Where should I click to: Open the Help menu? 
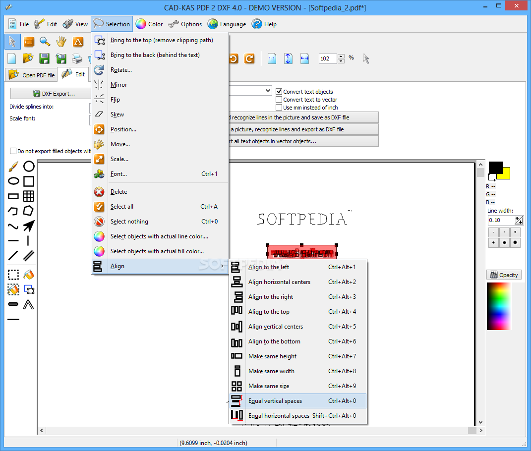(x=264, y=24)
